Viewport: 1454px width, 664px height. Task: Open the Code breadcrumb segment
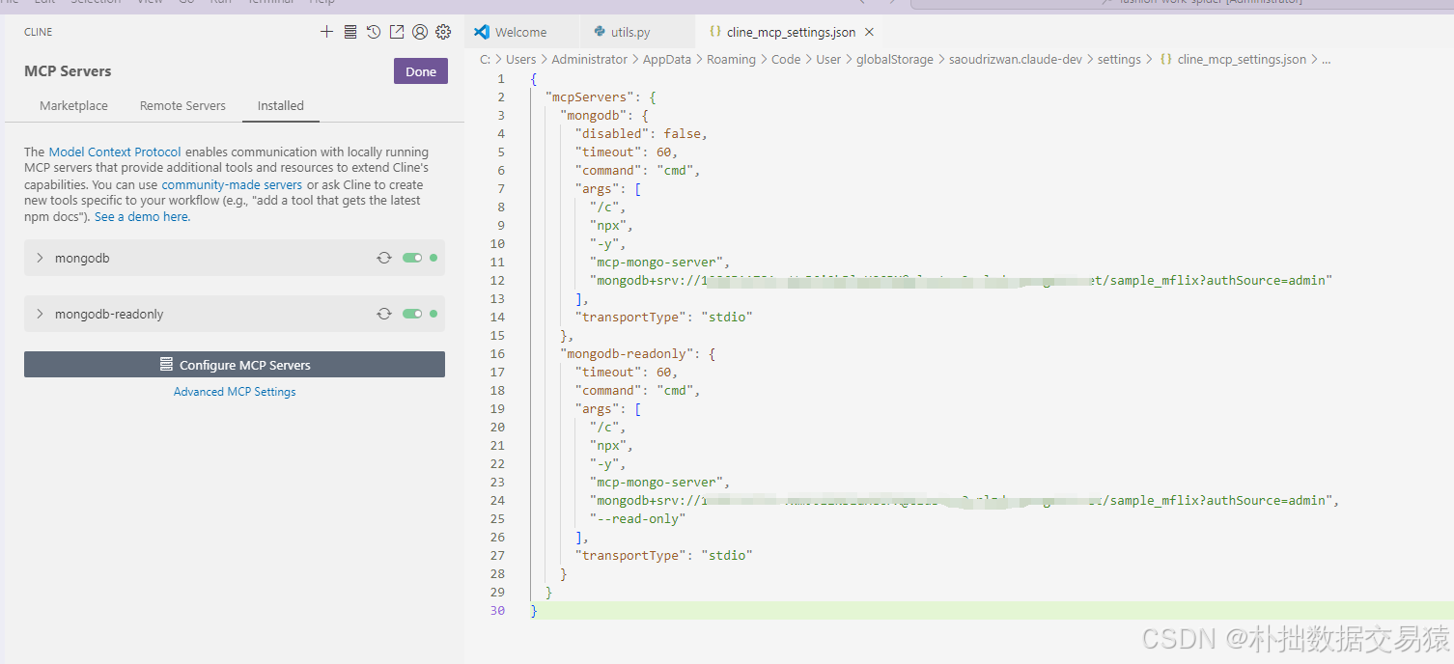click(x=786, y=59)
